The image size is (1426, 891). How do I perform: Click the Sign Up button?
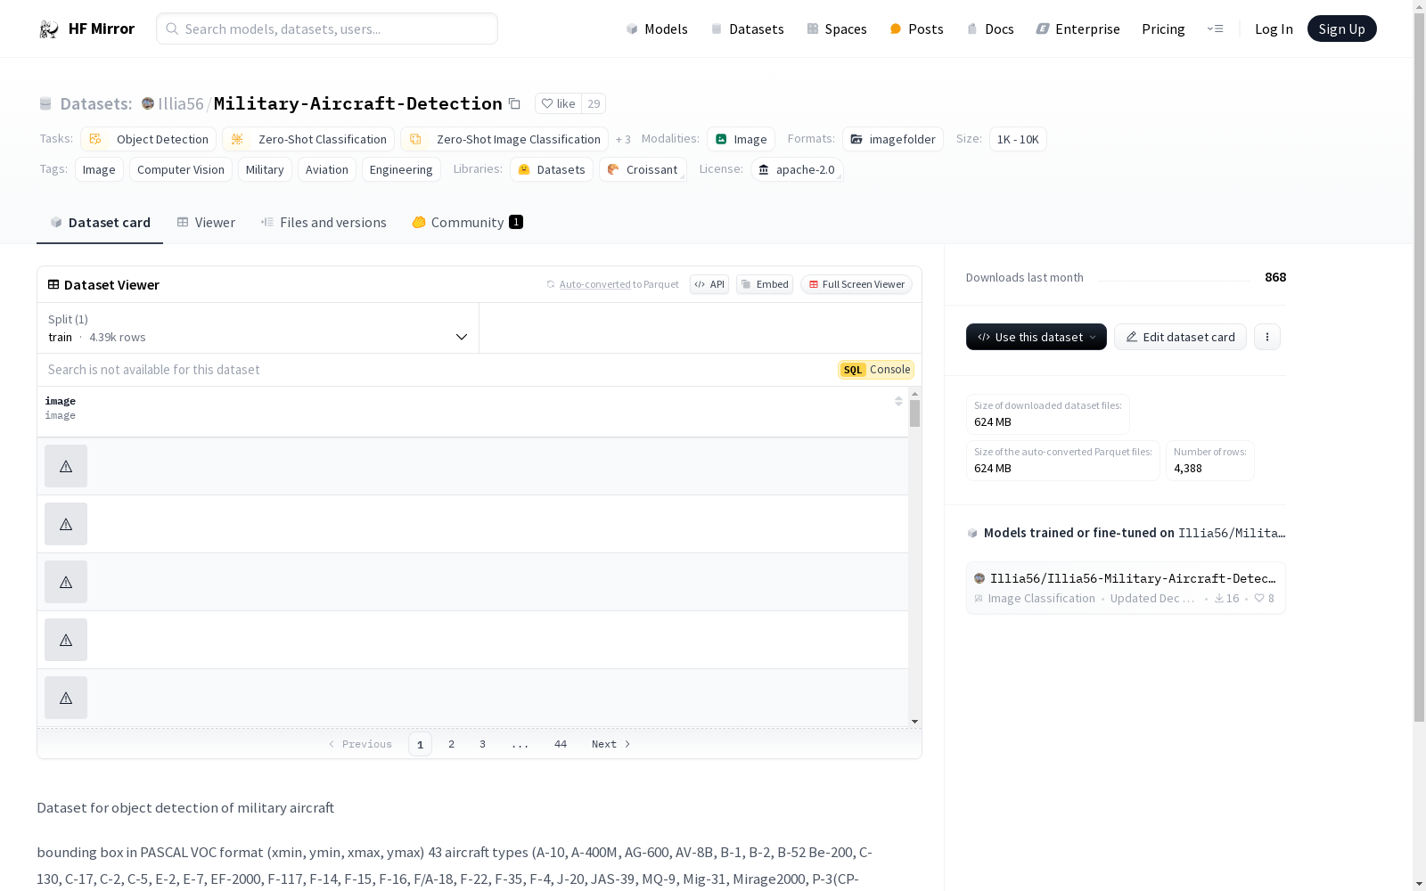tap(1341, 29)
